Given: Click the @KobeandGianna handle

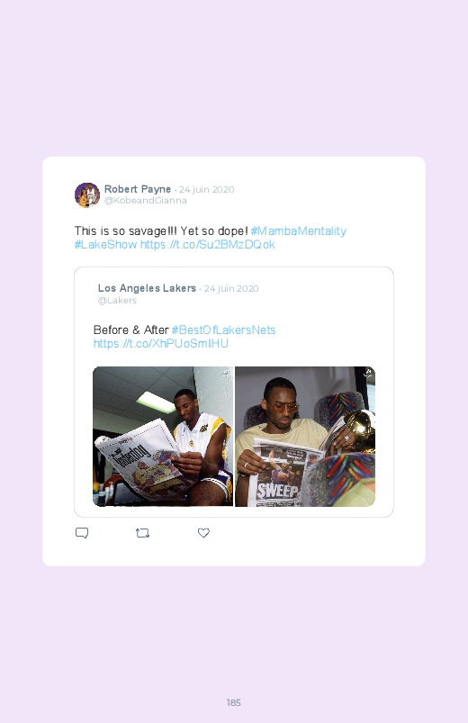Looking at the screenshot, I should click(x=145, y=201).
